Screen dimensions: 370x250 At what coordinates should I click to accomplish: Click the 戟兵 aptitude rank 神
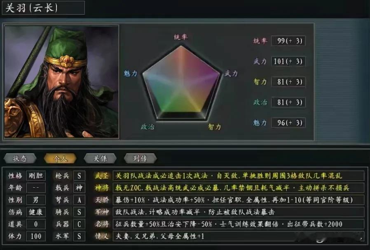click(x=79, y=188)
